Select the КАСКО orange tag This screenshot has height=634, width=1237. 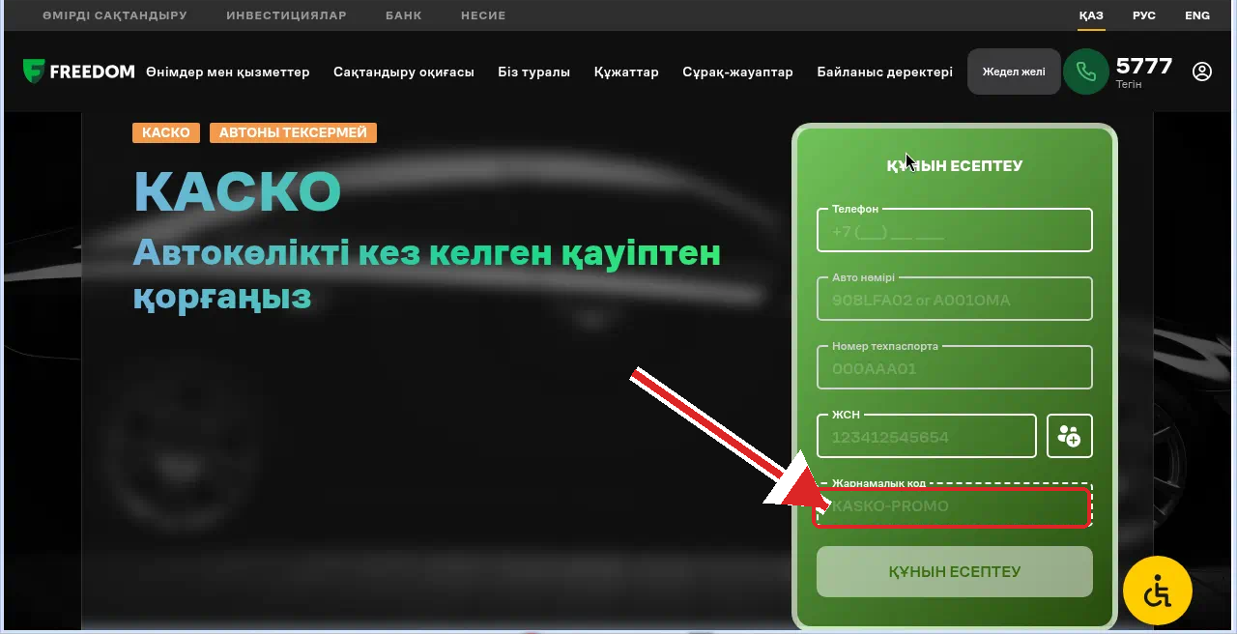pos(166,132)
